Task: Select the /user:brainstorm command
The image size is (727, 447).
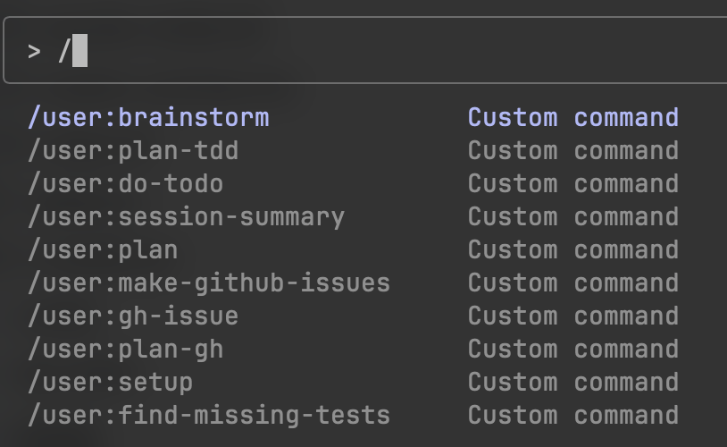Action: click(x=148, y=118)
